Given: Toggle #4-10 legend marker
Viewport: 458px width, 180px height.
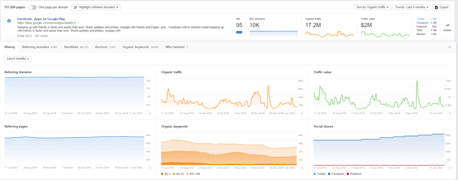Looking at the screenshot, I should [174, 174].
